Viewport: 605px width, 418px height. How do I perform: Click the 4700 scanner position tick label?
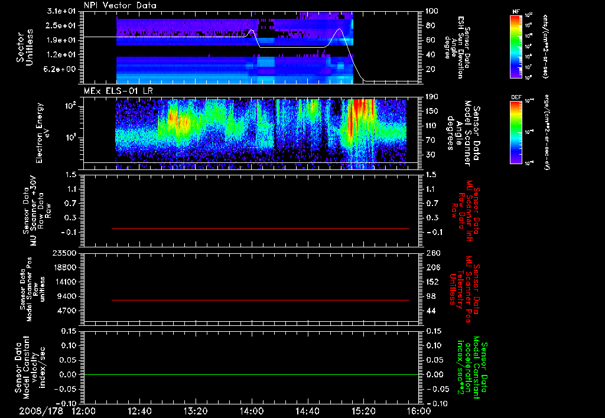click(66, 311)
